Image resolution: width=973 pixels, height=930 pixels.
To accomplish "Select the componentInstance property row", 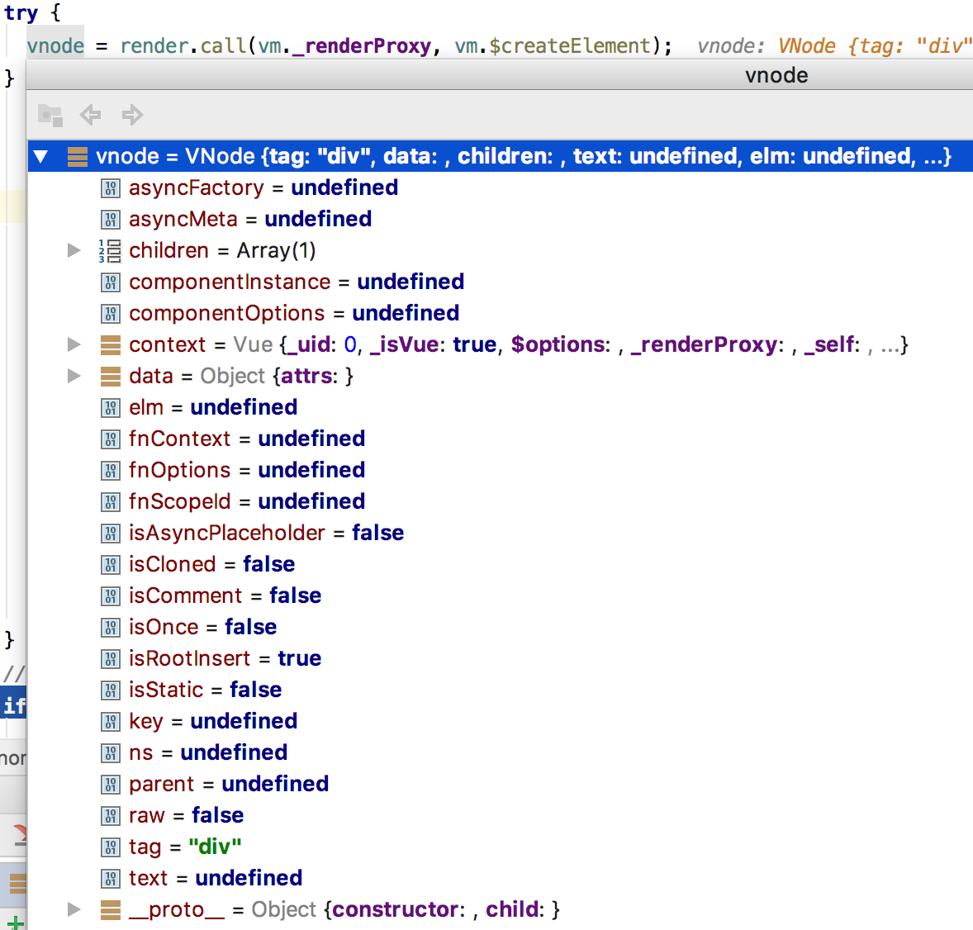I will tap(296, 282).
